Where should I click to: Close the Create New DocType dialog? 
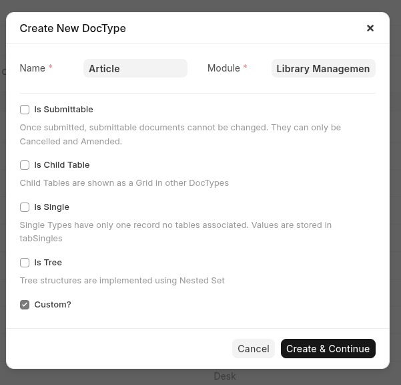(370, 28)
